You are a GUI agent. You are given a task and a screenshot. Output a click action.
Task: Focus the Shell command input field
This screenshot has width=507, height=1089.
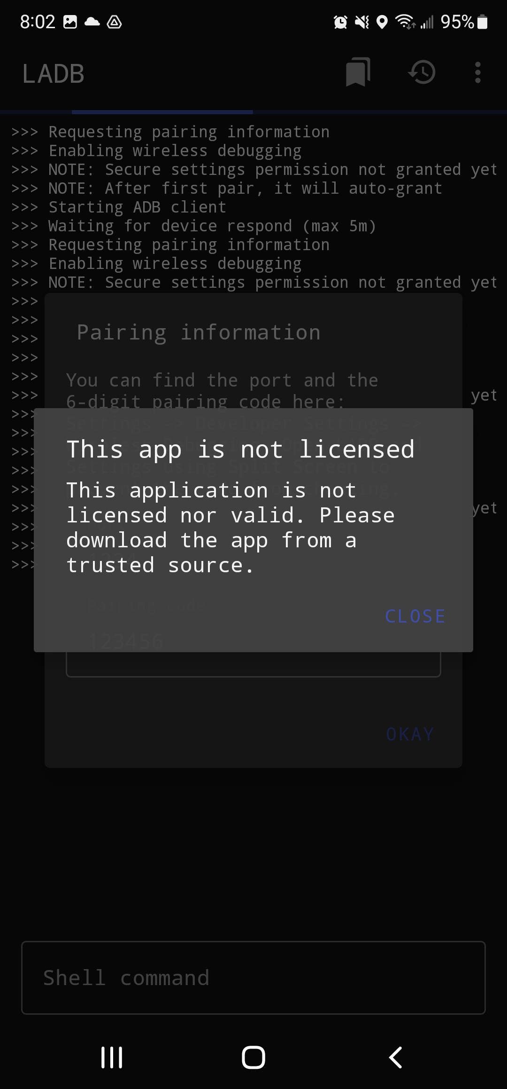point(253,978)
